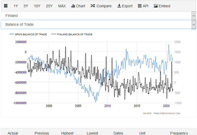This screenshot has width=197, height=135.
Task: Show MAX historical data range
Action: (x=62, y=6)
